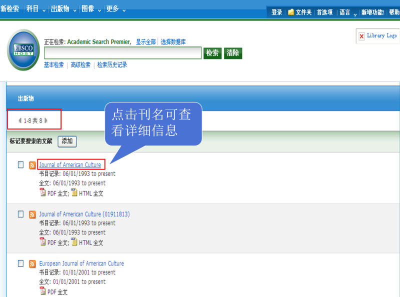Open PDF full text icon for Journal of American Culture

pos(42,192)
